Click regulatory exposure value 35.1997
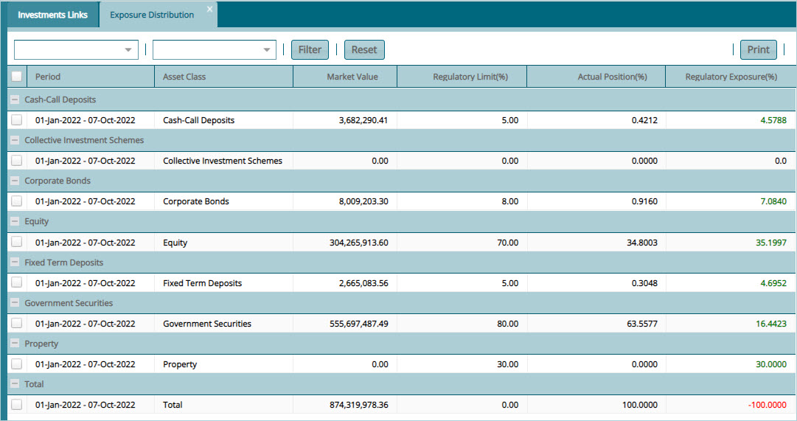 pyautogui.click(x=771, y=243)
